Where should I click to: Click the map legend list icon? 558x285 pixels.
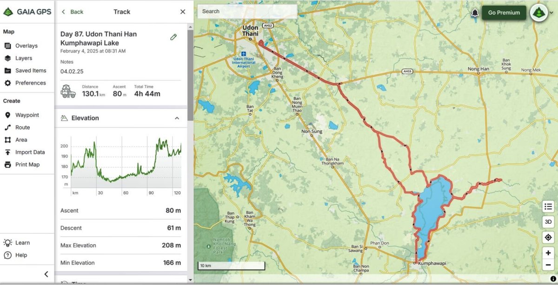tap(548, 206)
